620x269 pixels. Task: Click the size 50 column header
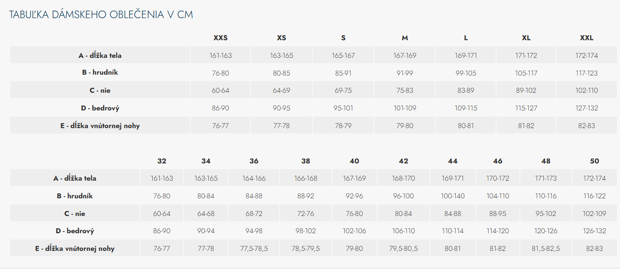594,161
